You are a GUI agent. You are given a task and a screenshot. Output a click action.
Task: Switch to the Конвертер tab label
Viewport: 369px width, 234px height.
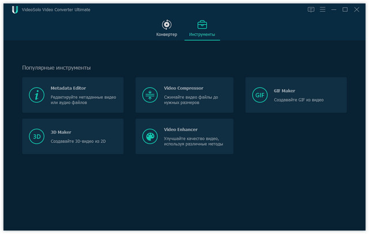(167, 34)
